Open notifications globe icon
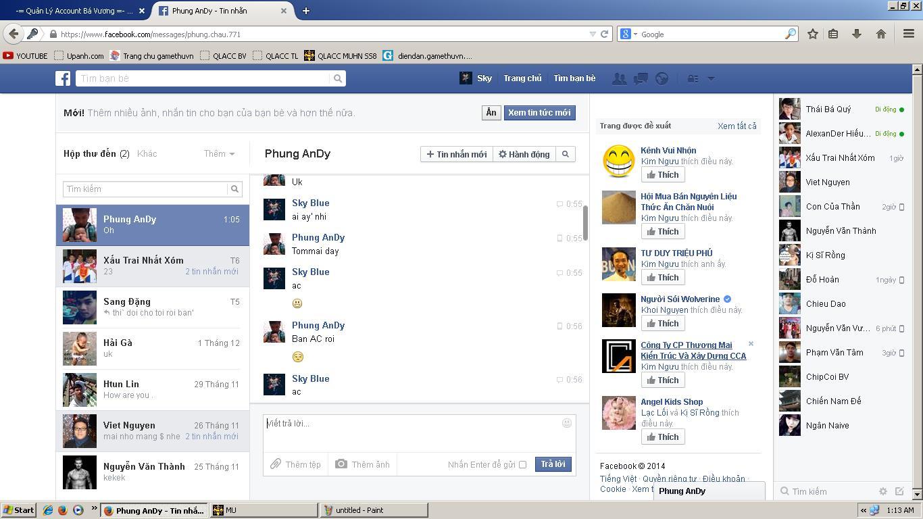This screenshot has height=519, width=923. point(662,78)
